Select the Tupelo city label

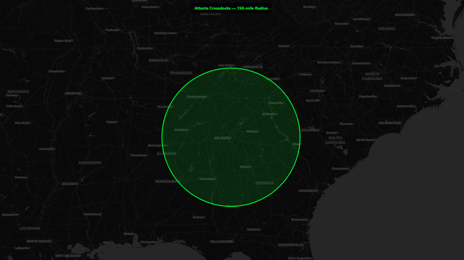click(111, 122)
